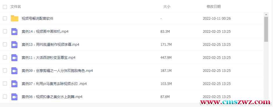Tick checkbox for 案例11 大话西游 file
273x107 pixels.
pyautogui.click(x=5, y=57)
